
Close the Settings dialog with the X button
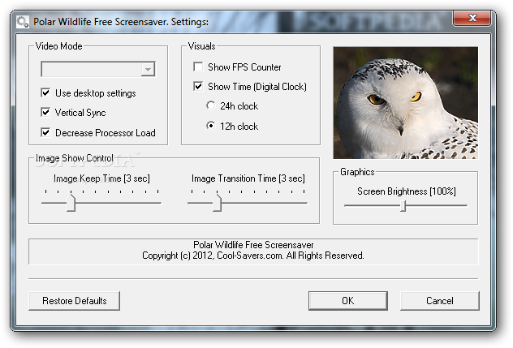pos(472,18)
